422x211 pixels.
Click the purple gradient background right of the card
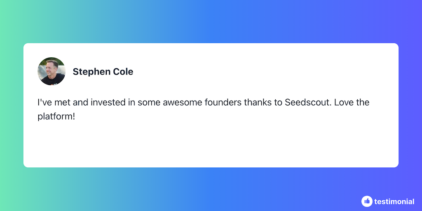click(x=410, y=105)
